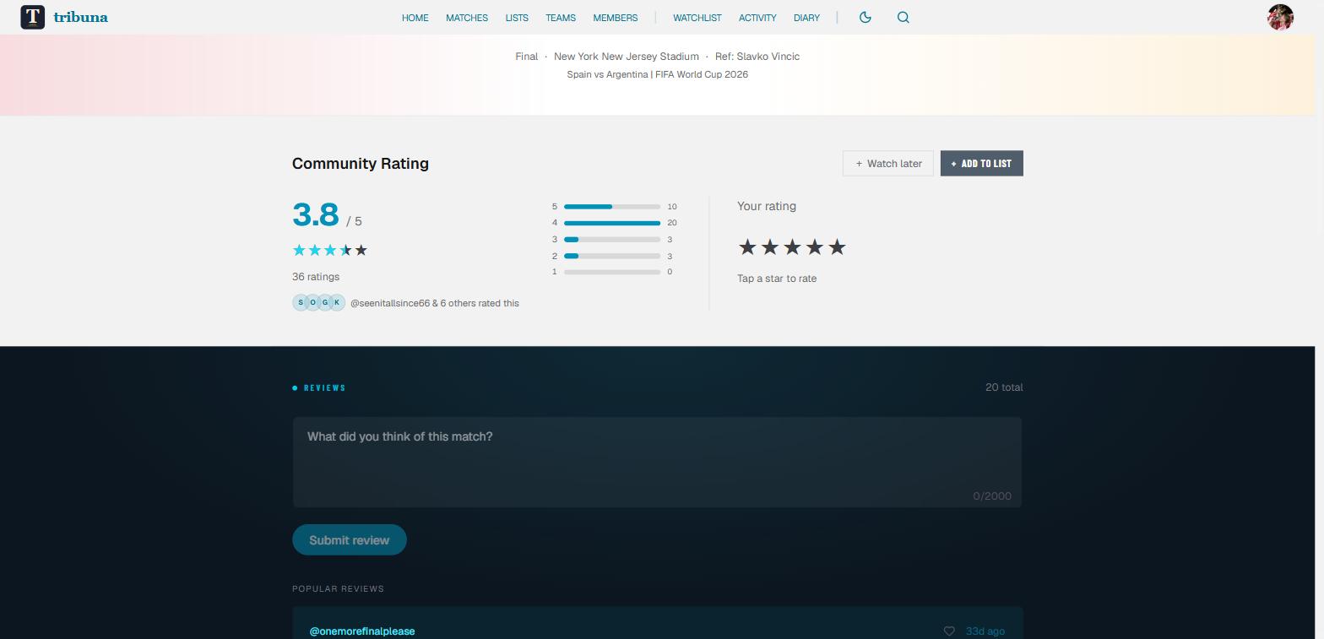Open the Members page
This screenshot has height=639, width=1324.
616,18
